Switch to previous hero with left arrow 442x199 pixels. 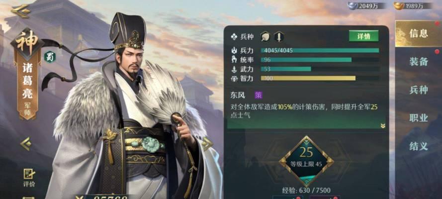point(26,143)
